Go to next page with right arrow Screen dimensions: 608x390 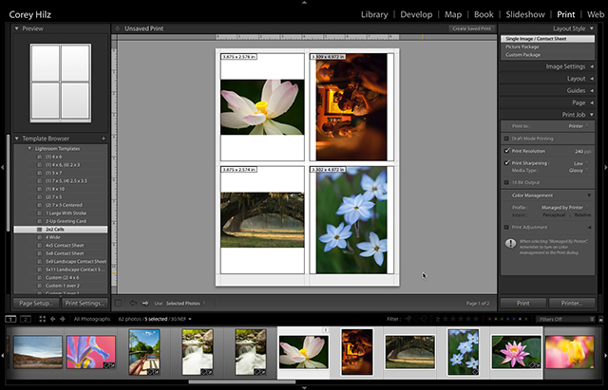point(145,304)
